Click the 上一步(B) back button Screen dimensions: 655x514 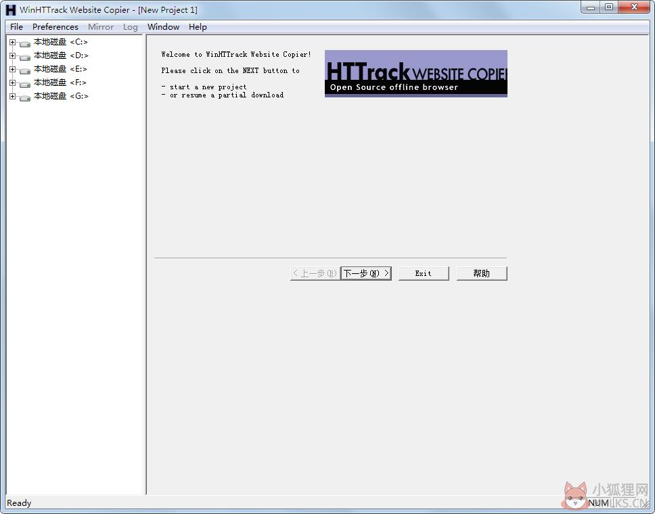(315, 273)
